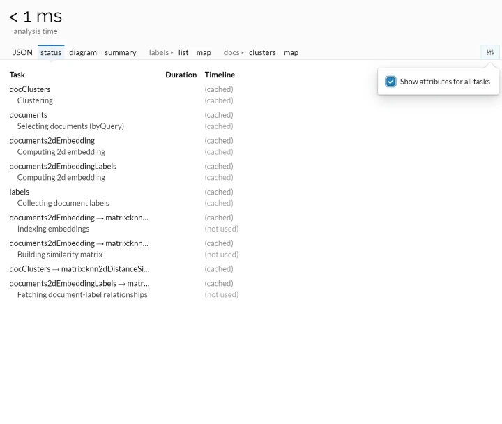The height and width of the screenshot is (424, 502).
Task: Select the labels task row
Action: (x=20, y=192)
